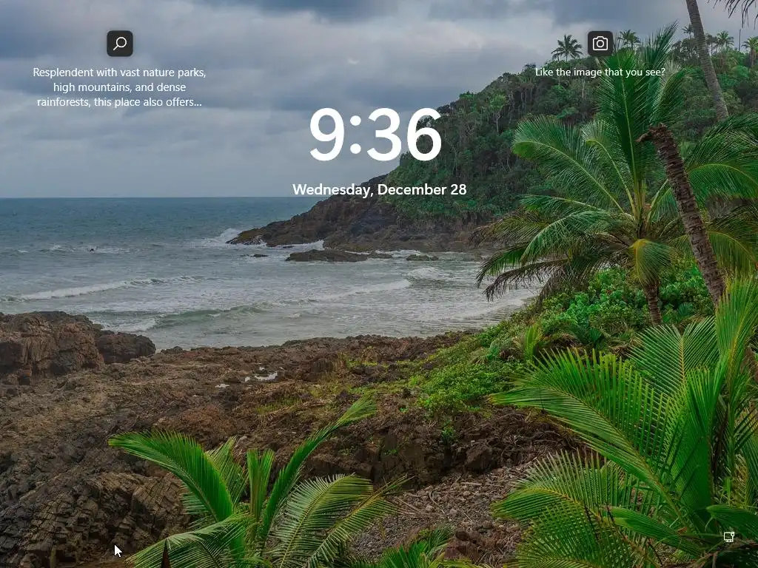This screenshot has width=758, height=568.
Task: Click 'Like the image that you see?' text
Action: [600, 72]
